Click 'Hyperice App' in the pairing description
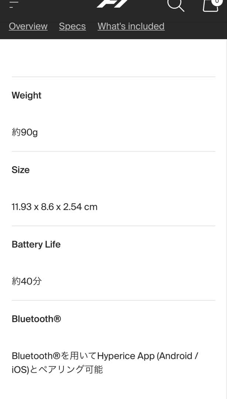Viewport: 227px width, 399px height. click(126, 356)
